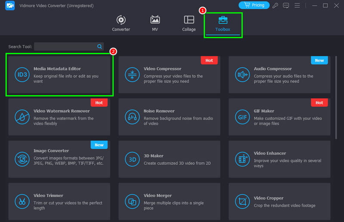Click the Video Enhancer film icon
The width and height of the screenshot is (344, 222).
point(242,159)
